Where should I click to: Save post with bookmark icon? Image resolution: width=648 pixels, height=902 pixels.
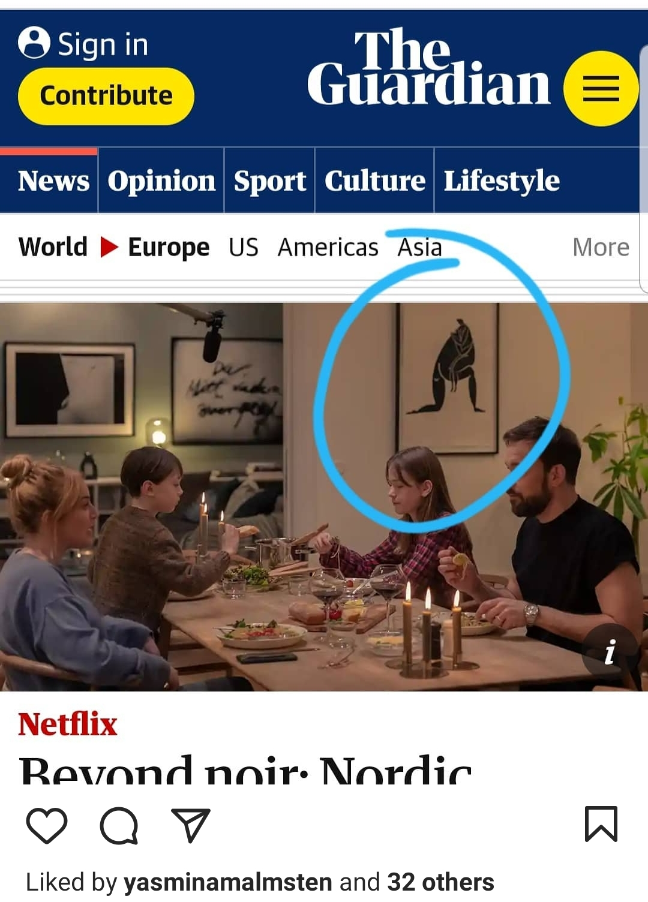click(601, 824)
